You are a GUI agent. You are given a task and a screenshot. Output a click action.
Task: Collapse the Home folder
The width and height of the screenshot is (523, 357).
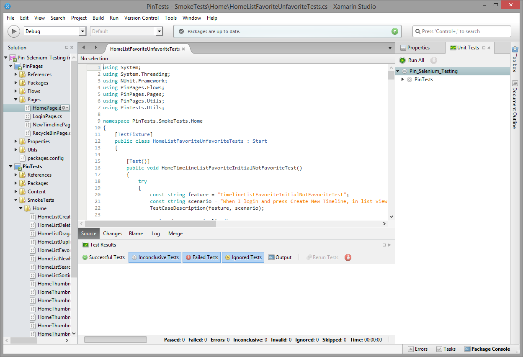[x=21, y=208]
